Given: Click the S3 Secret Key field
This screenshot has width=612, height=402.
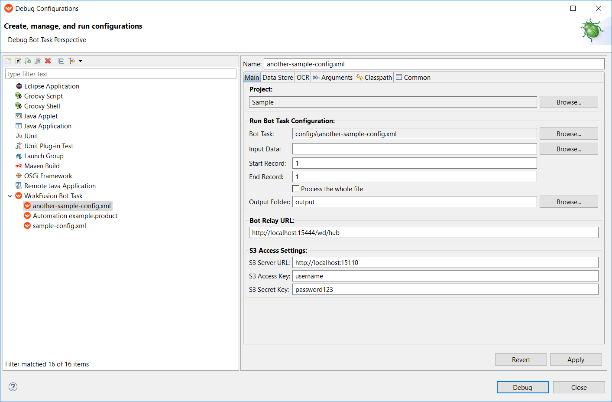Looking at the screenshot, I should coord(445,290).
